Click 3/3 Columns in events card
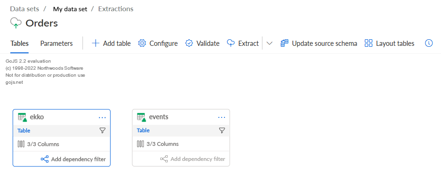Image resolution: width=441 pixels, height=174 pixels. coord(163,144)
